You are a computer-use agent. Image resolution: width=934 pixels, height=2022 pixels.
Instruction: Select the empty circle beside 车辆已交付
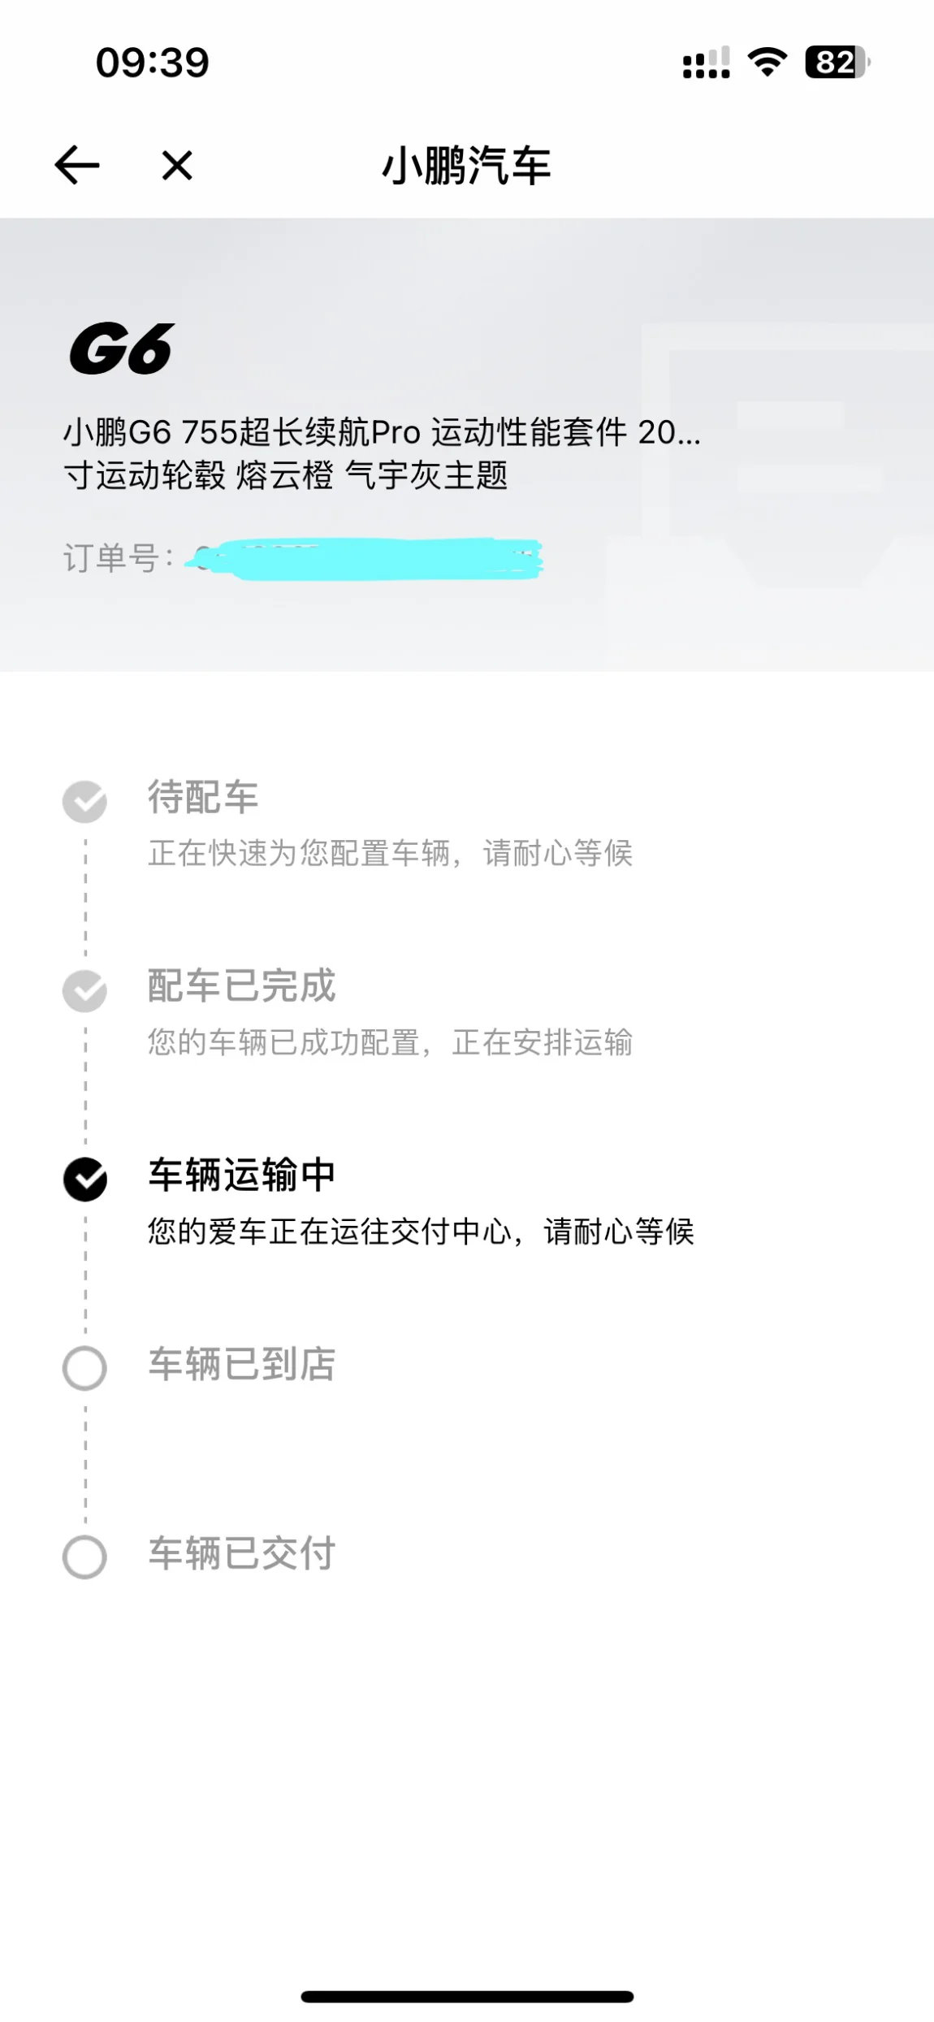coord(84,1557)
